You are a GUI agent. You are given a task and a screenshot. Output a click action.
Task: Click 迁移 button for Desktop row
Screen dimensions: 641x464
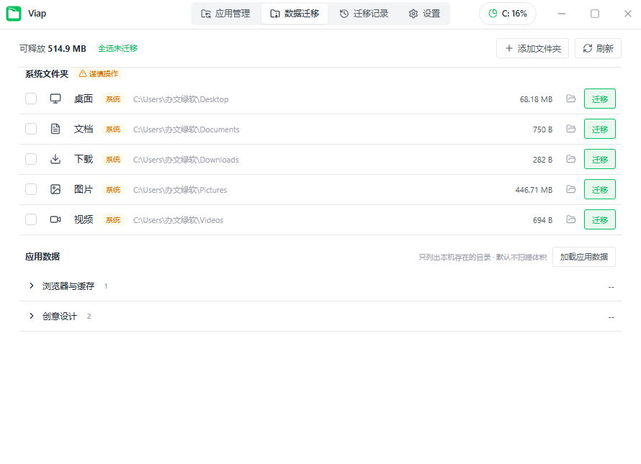pyautogui.click(x=600, y=99)
